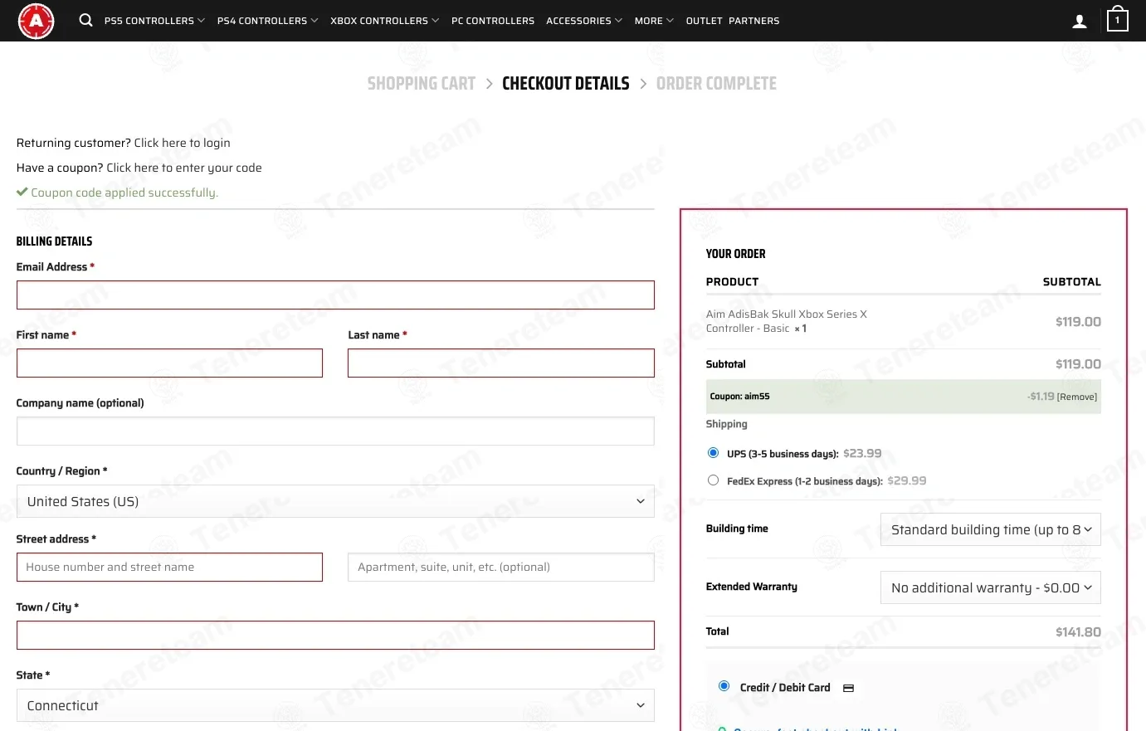Open the Extended Warranty dropdown
The width and height of the screenshot is (1146, 731).
990,587
